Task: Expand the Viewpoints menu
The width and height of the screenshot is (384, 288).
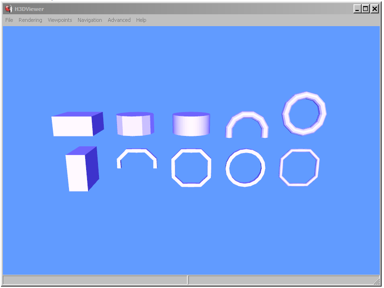Action: point(60,20)
